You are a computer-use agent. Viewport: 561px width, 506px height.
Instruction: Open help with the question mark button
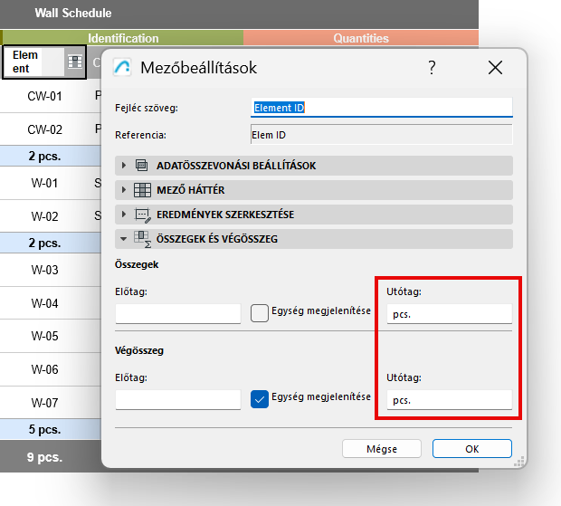[432, 67]
